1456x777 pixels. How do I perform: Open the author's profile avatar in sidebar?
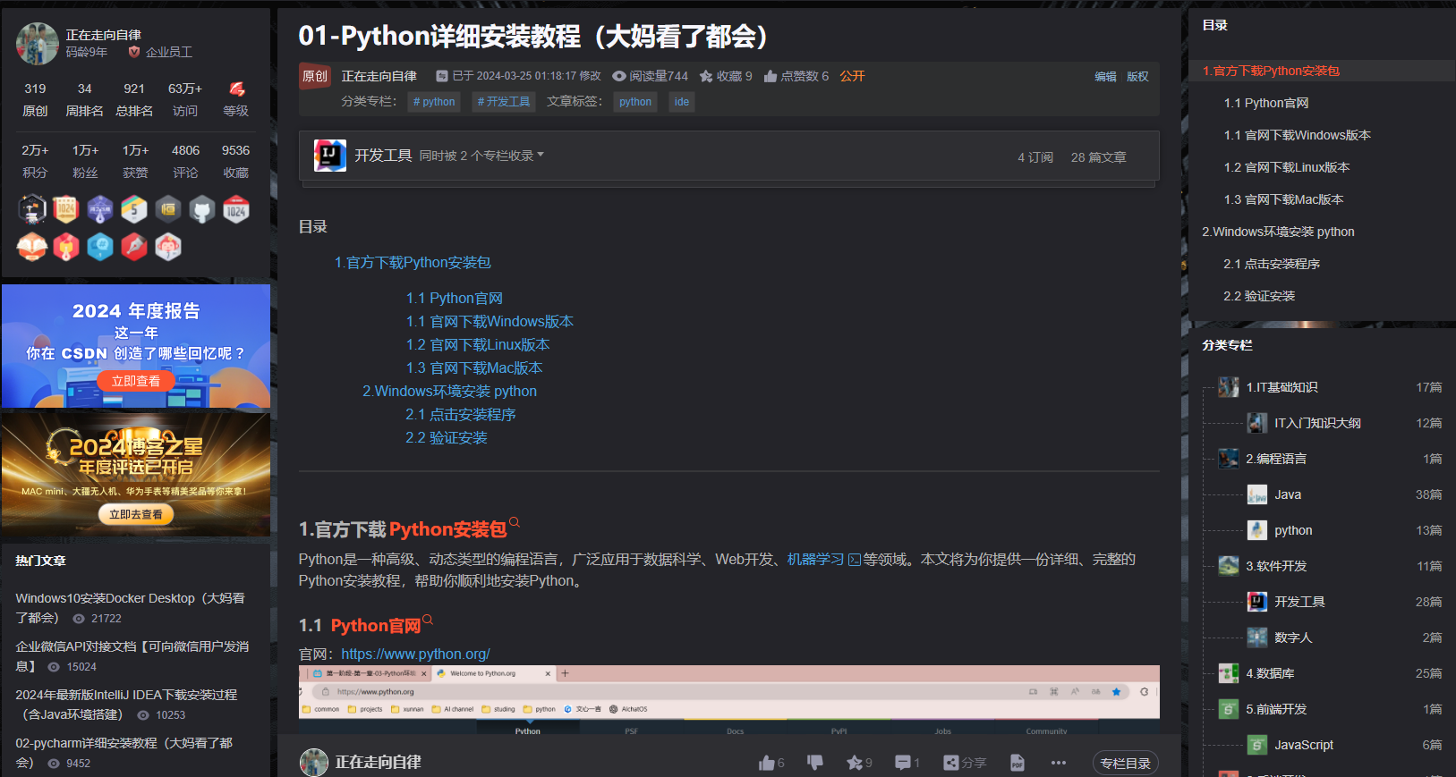pyautogui.click(x=38, y=44)
